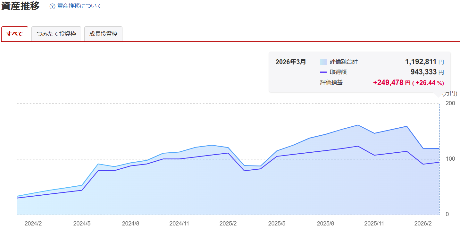Click the 943,333 円 acquisition amount
The width and height of the screenshot is (460, 229).
coord(427,72)
